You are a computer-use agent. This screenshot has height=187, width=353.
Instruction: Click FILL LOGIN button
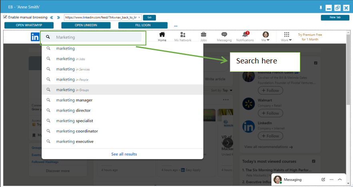click(143, 25)
